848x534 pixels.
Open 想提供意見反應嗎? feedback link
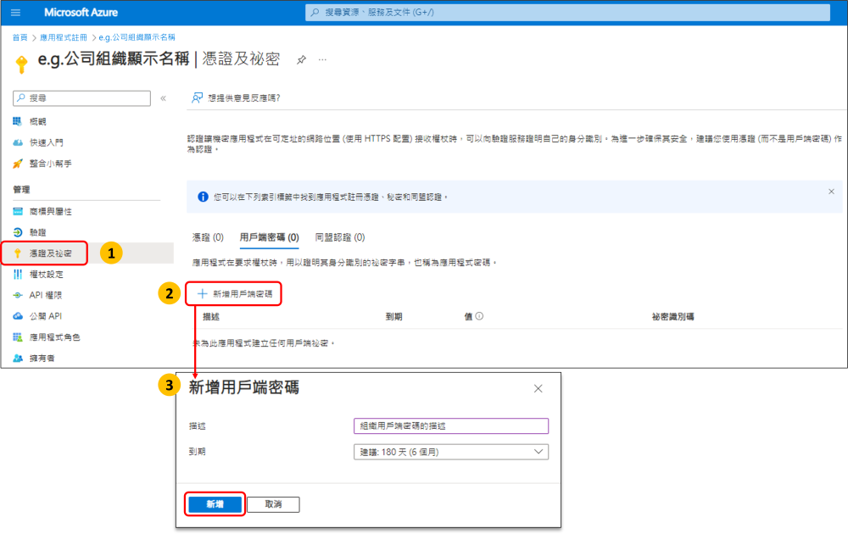[x=244, y=97]
